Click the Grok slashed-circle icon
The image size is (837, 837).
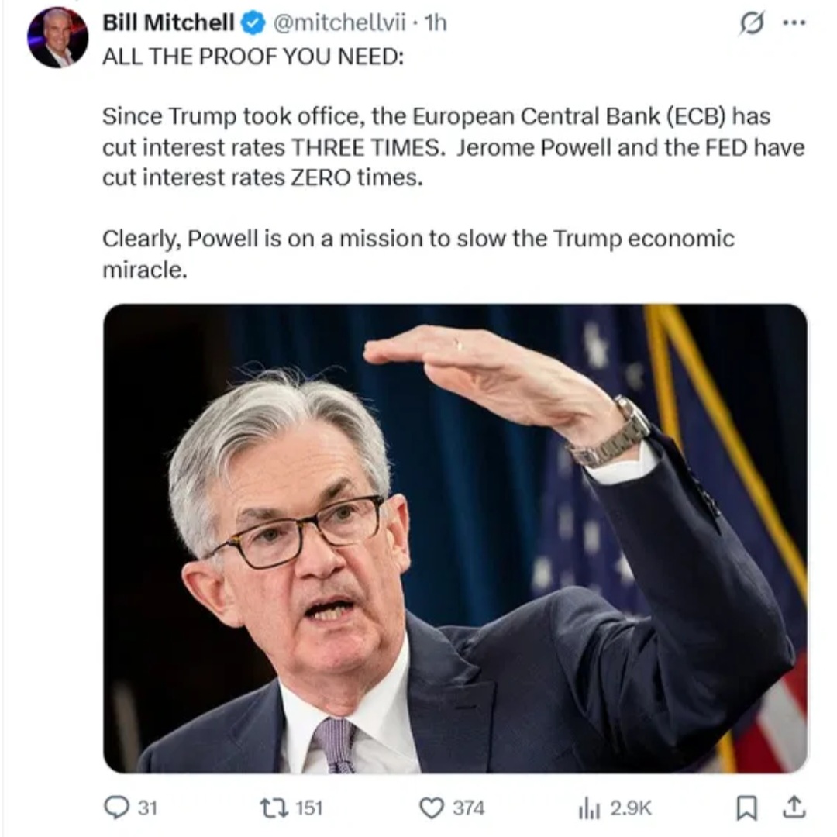pyautogui.click(x=752, y=23)
